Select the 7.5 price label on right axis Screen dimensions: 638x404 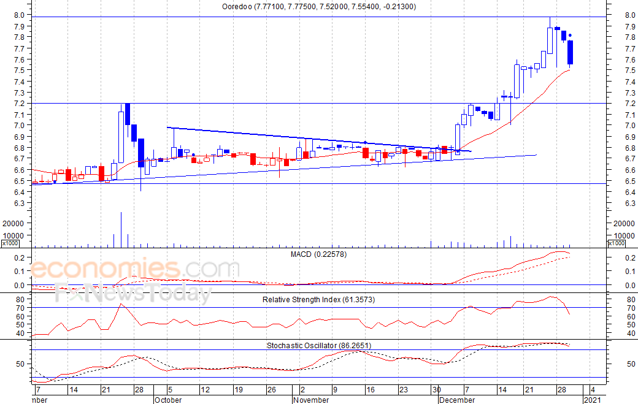pos(630,71)
